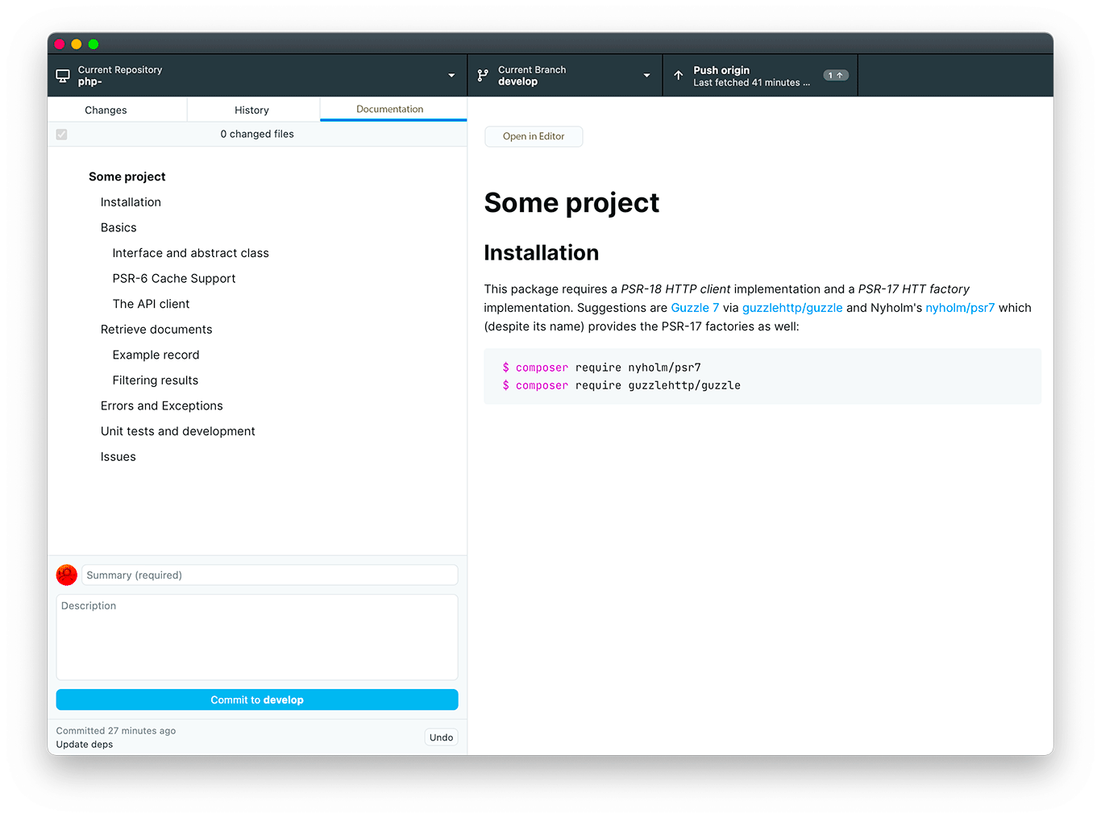This screenshot has height=818, width=1101.
Task: Click the push origin up-arrow icon
Action: [x=679, y=76]
